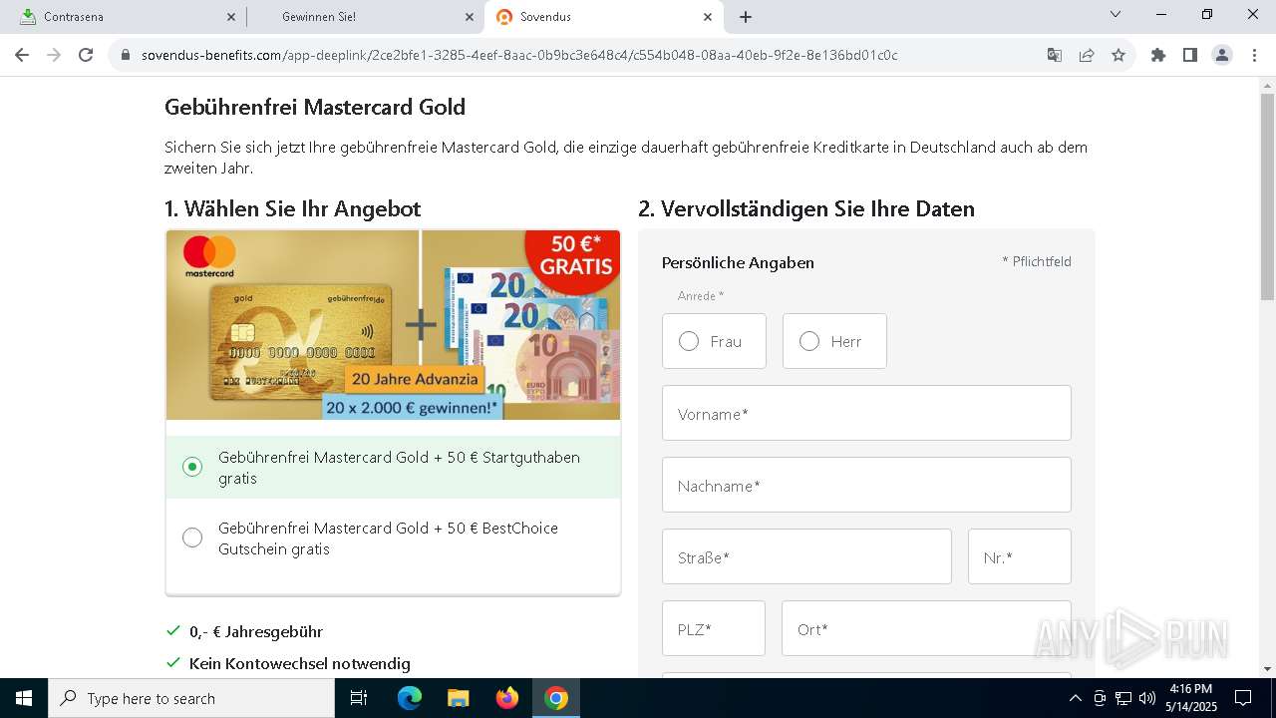Viewport: 1276px width, 718px height.
Task: Open a new browser tab
Action: (746, 17)
